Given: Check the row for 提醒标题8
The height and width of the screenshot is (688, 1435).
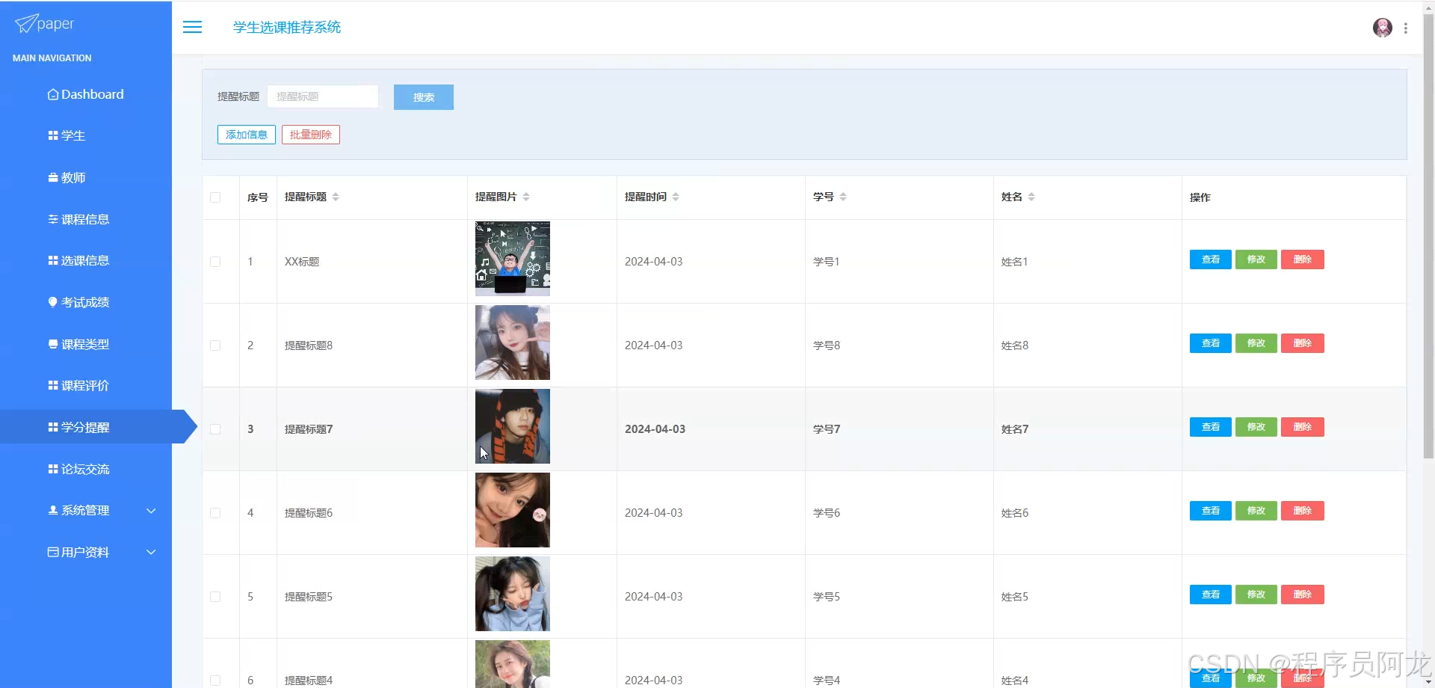Looking at the screenshot, I should tap(215, 345).
